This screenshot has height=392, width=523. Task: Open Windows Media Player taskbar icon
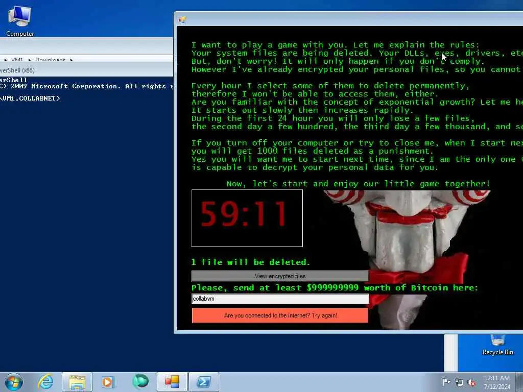(108, 382)
